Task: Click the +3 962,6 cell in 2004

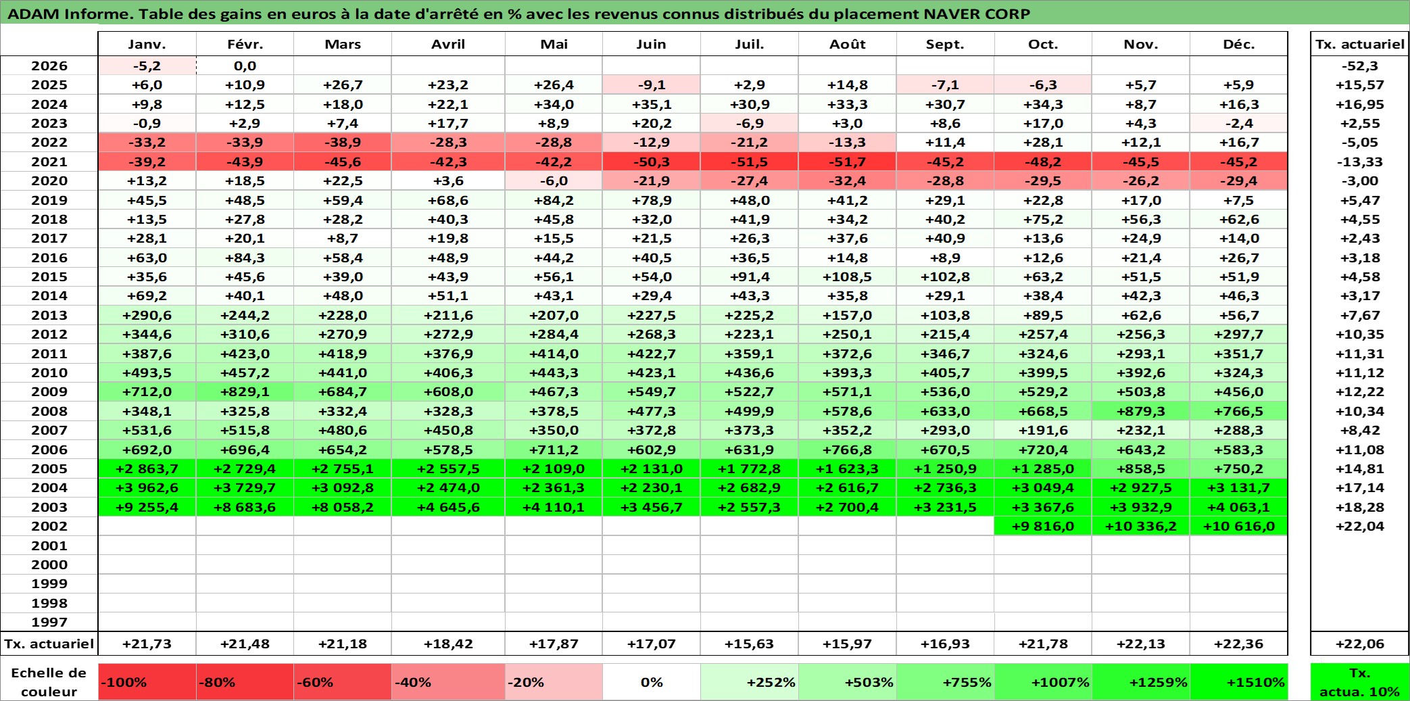Action: point(147,487)
